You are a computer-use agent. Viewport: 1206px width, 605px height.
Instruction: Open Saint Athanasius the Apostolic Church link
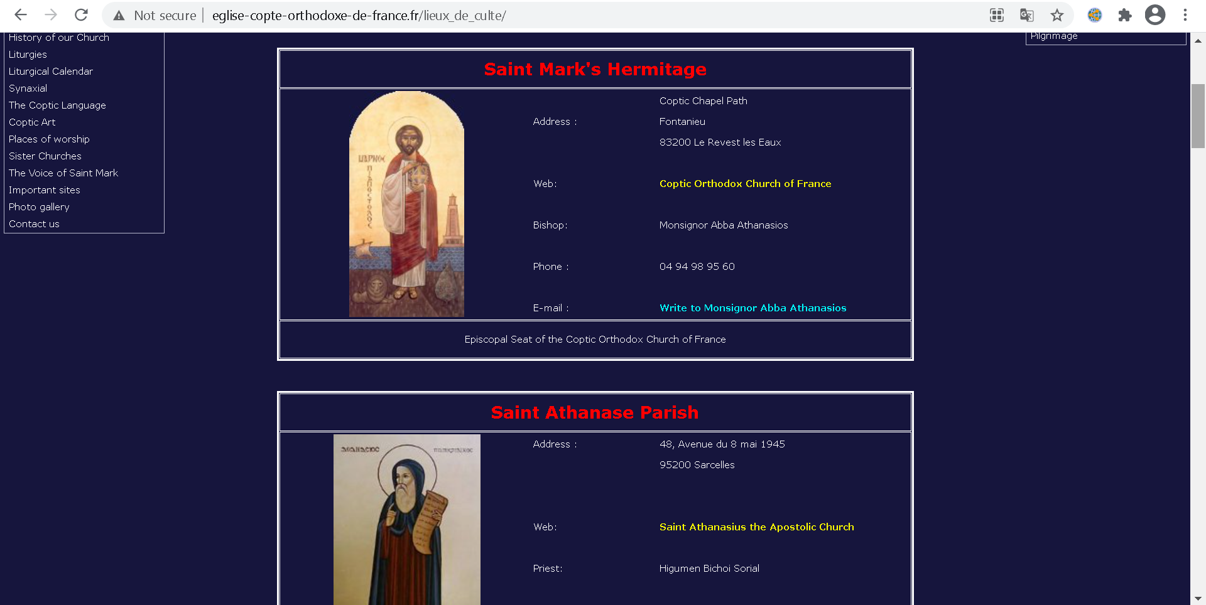point(756,527)
